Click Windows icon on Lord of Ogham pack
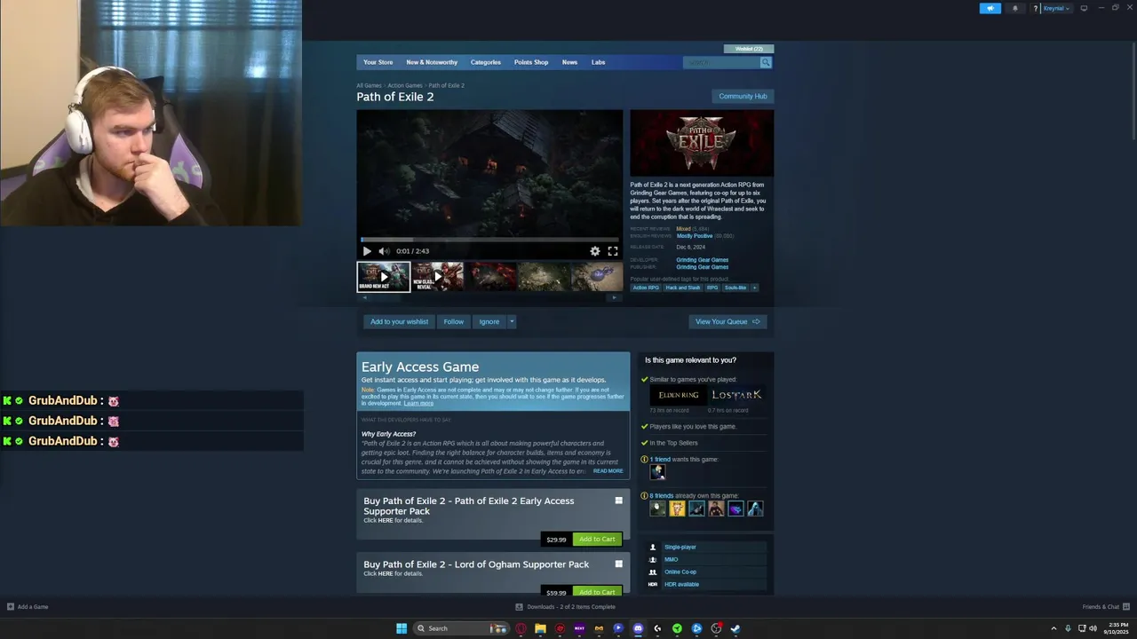The image size is (1137, 639). (x=619, y=564)
